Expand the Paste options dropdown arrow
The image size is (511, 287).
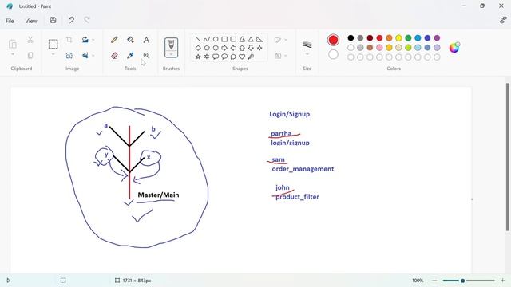tap(13, 54)
